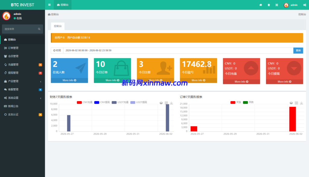Click the search icon in sidebar search box
The height and width of the screenshot is (177, 309).
point(39,29)
